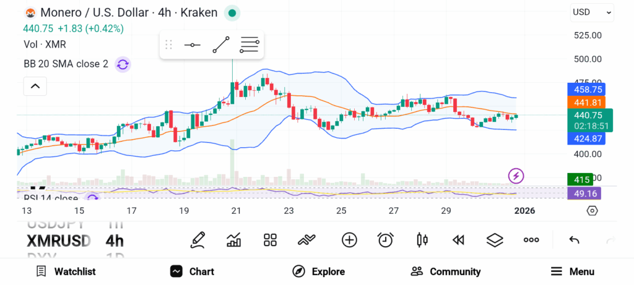Select the trend line tool
This screenshot has width=634, height=285.
[x=221, y=45]
